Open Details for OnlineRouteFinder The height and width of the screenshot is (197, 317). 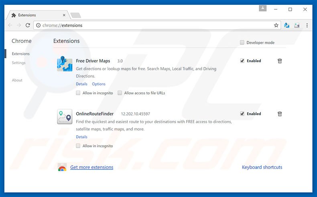(x=81, y=137)
